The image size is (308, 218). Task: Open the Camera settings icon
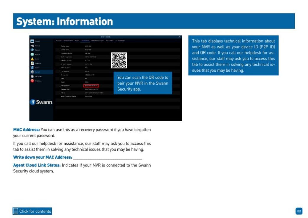click(32, 50)
